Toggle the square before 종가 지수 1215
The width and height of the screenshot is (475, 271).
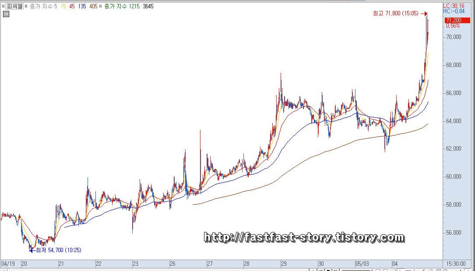tap(101, 6)
